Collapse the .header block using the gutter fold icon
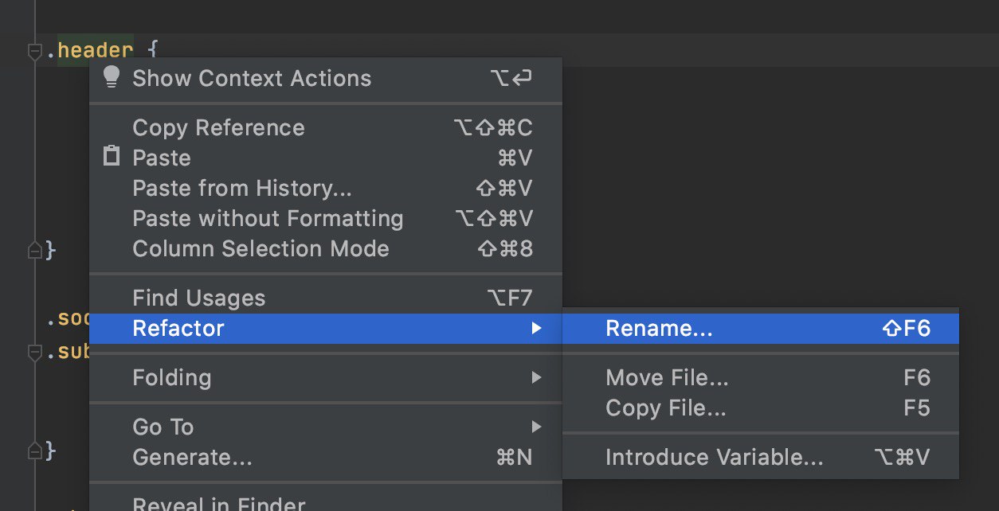Image resolution: width=999 pixels, height=511 pixels. (34, 52)
